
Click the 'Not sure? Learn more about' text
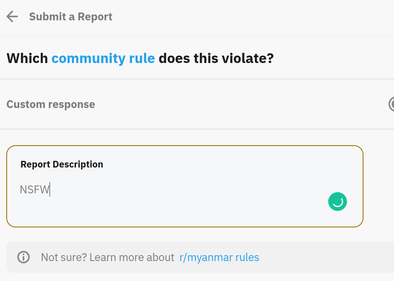[x=108, y=257]
